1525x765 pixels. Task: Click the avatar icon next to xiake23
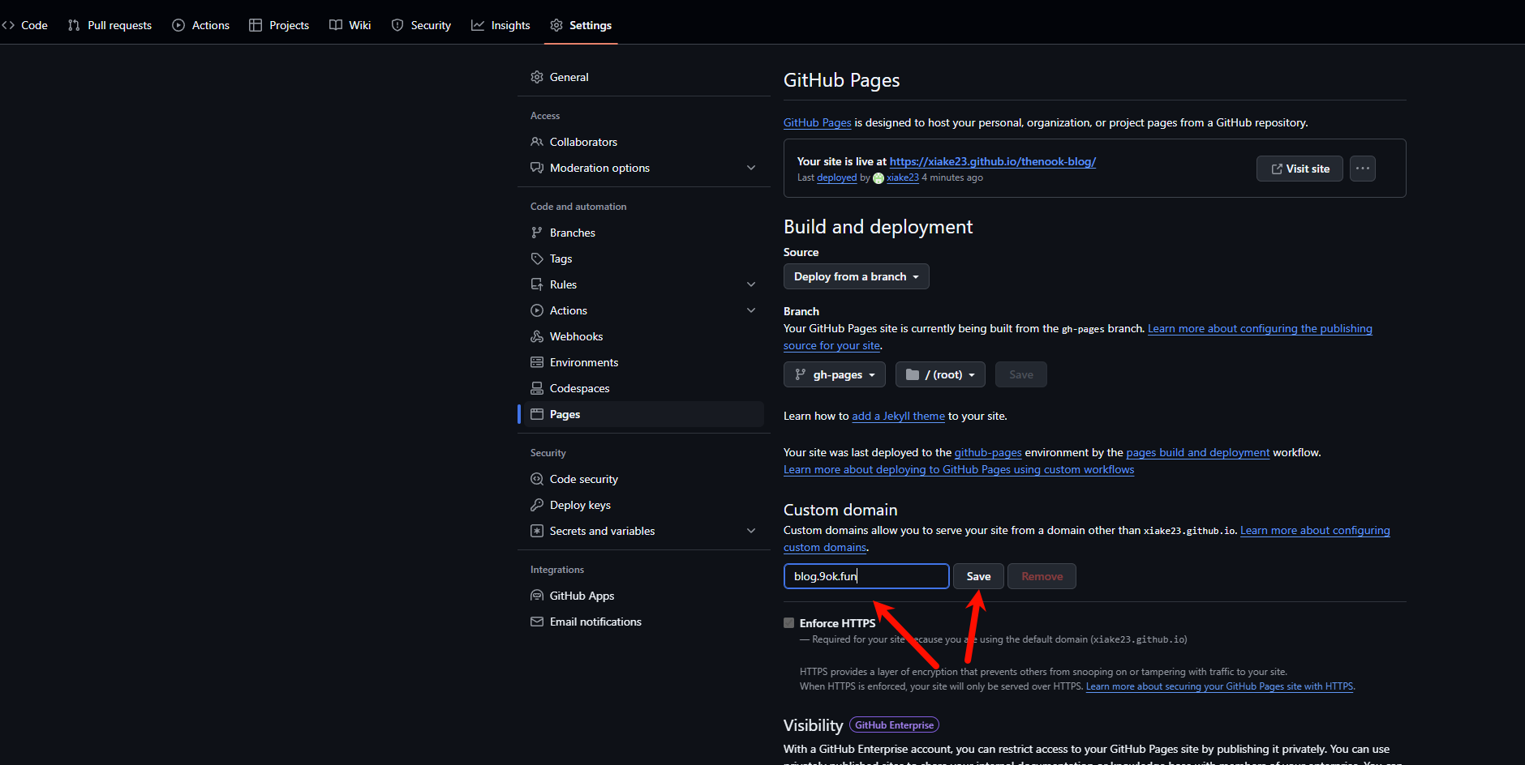[x=878, y=178]
